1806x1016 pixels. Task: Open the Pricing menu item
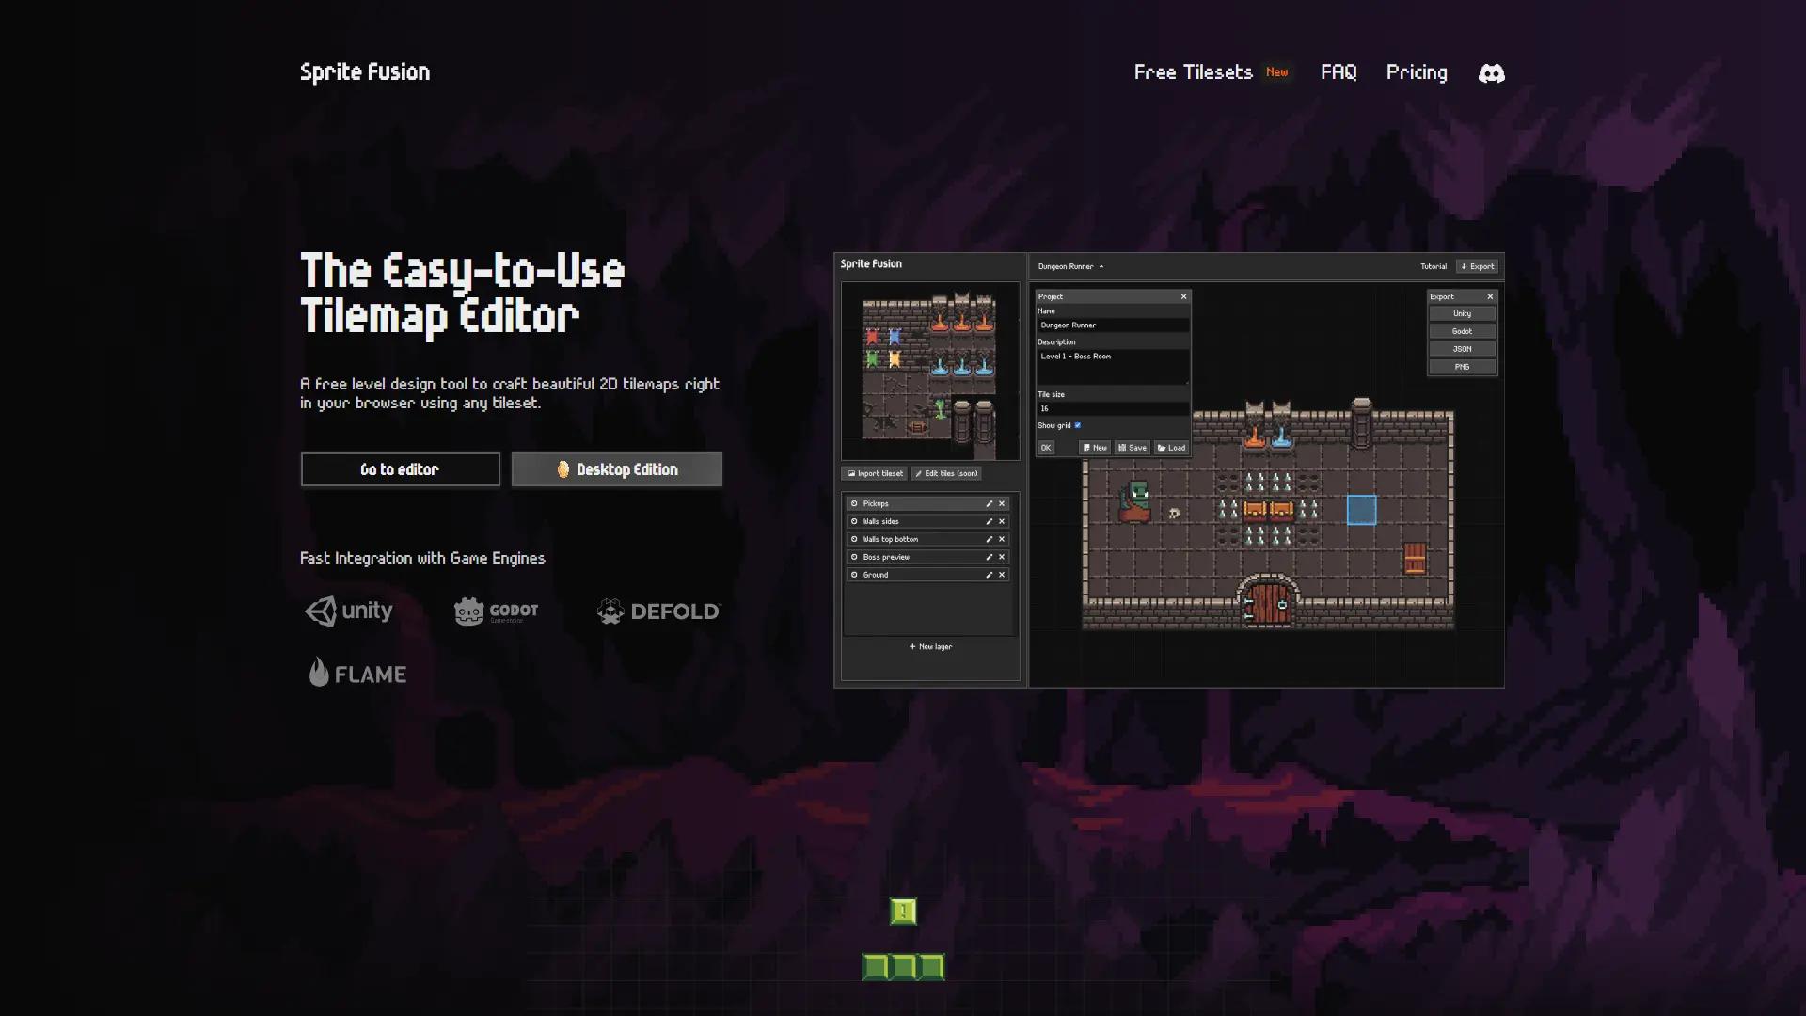click(x=1417, y=72)
